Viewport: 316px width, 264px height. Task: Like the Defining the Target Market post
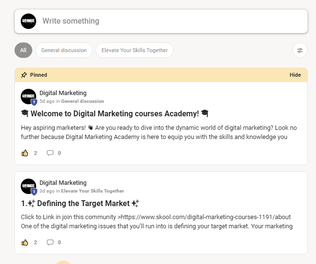(25, 242)
